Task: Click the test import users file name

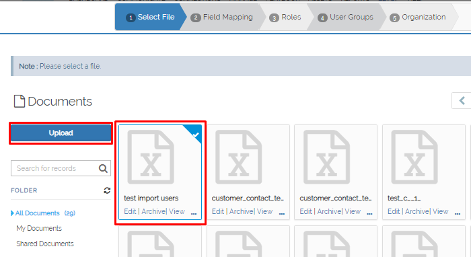Action: coord(151,198)
